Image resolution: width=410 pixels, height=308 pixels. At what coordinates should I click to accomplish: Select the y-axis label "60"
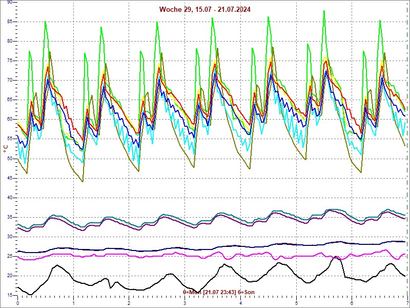(x=9, y=120)
